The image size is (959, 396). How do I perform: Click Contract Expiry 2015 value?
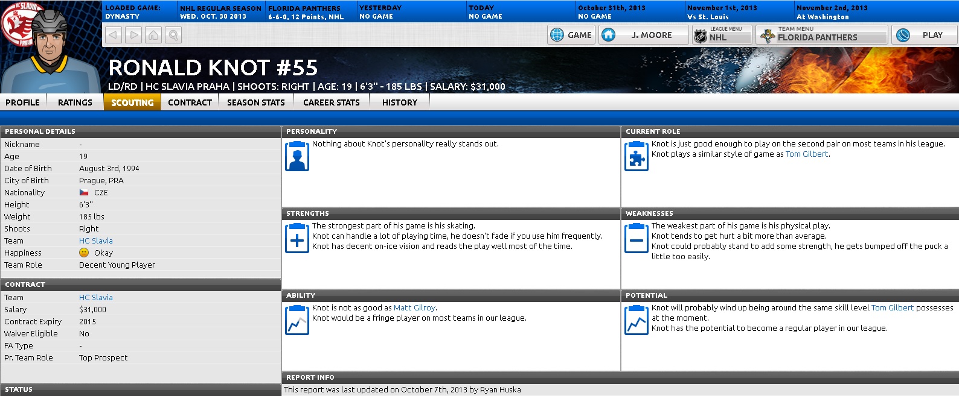(x=88, y=321)
